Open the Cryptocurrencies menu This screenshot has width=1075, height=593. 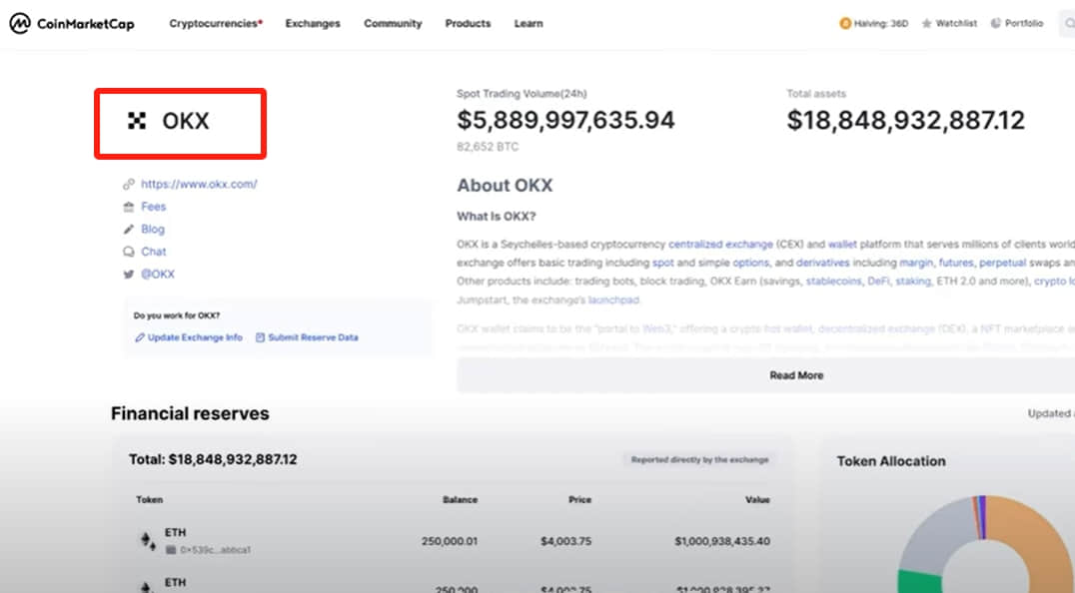[215, 23]
